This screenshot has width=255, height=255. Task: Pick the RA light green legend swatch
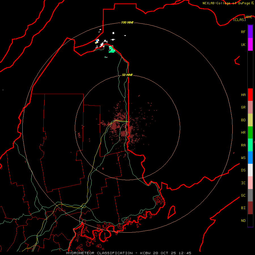[250, 145]
